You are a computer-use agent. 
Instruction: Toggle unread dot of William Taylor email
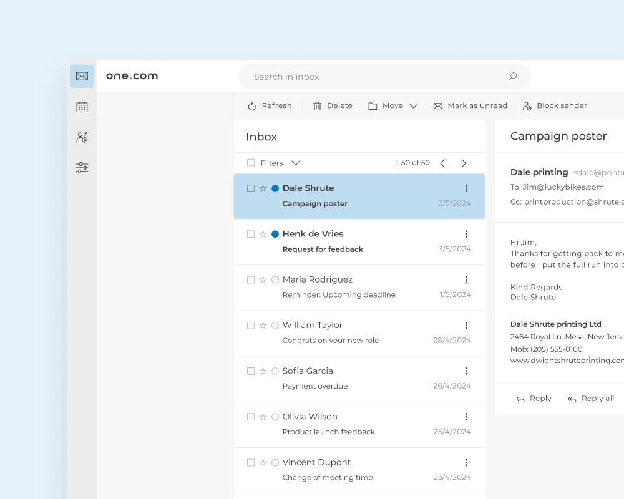275,326
